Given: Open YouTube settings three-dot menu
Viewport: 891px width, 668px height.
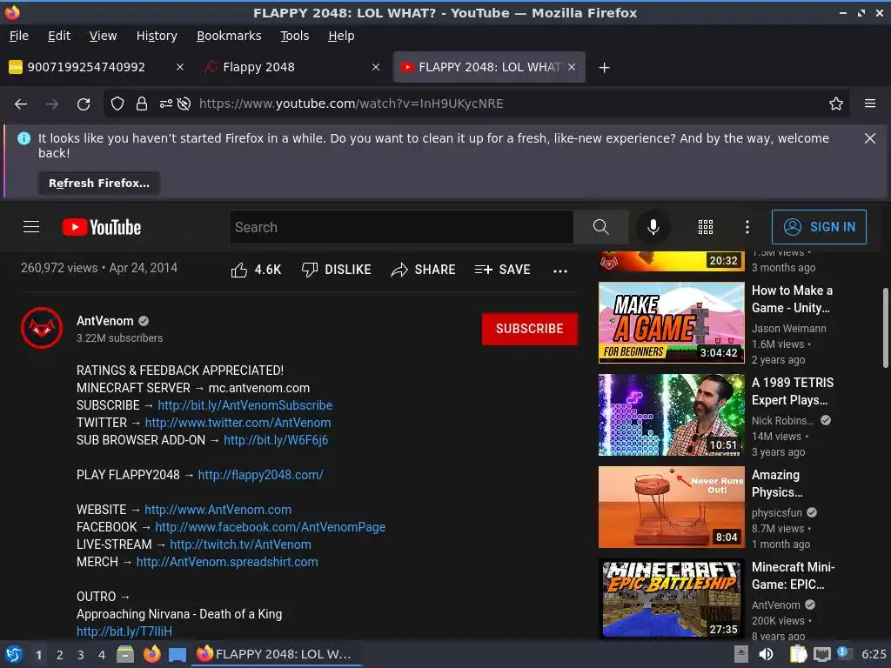Looking at the screenshot, I should click(747, 227).
